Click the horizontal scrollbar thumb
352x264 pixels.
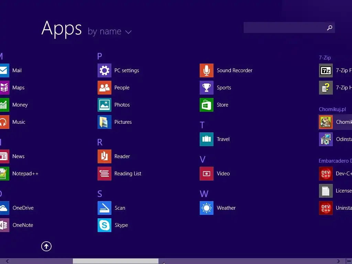pyautogui.click(x=115, y=261)
